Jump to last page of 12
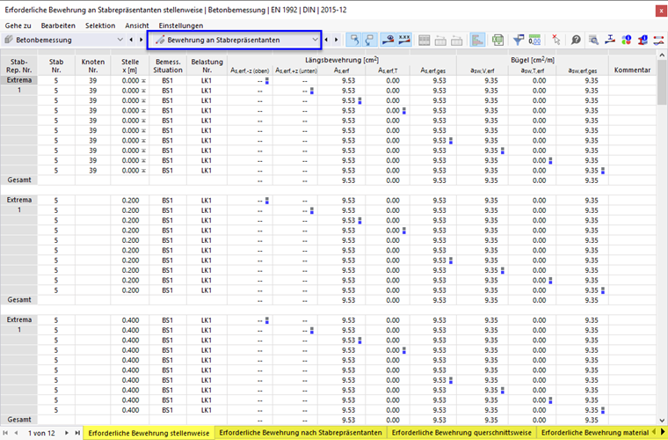 [77, 433]
